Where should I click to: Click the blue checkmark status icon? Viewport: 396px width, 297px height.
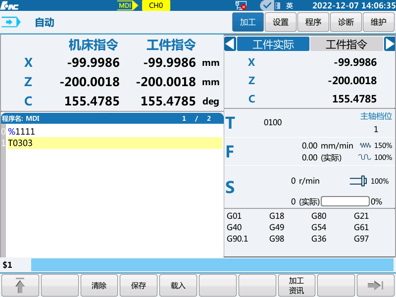266,5
